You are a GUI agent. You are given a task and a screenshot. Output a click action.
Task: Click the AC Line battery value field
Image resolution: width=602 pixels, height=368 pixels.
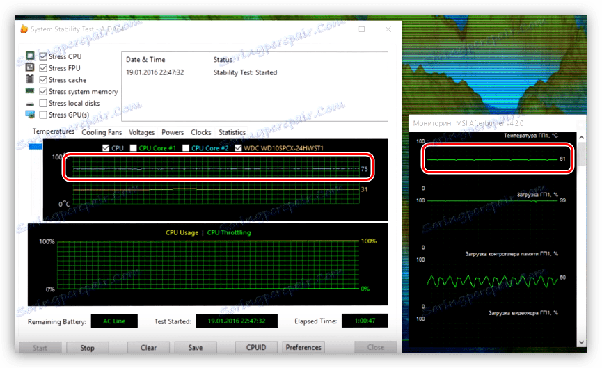pos(114,321)
